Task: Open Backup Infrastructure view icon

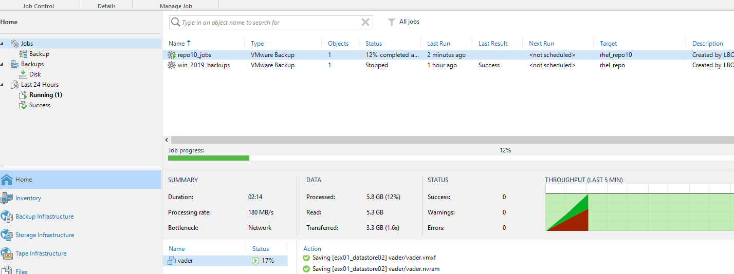Action: 7,217
